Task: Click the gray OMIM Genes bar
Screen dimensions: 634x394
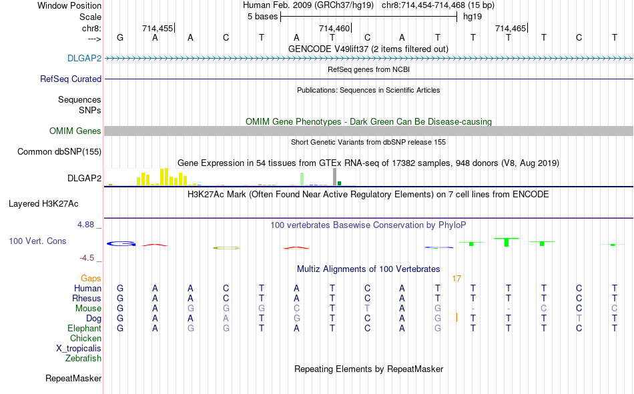Action: (x=369, y=131)
